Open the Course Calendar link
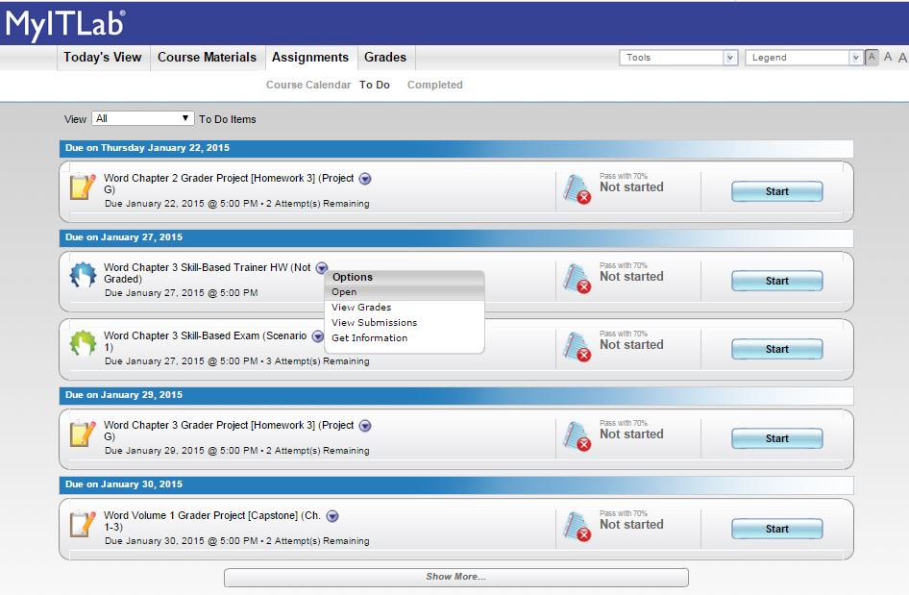 [x=307, y=86]
